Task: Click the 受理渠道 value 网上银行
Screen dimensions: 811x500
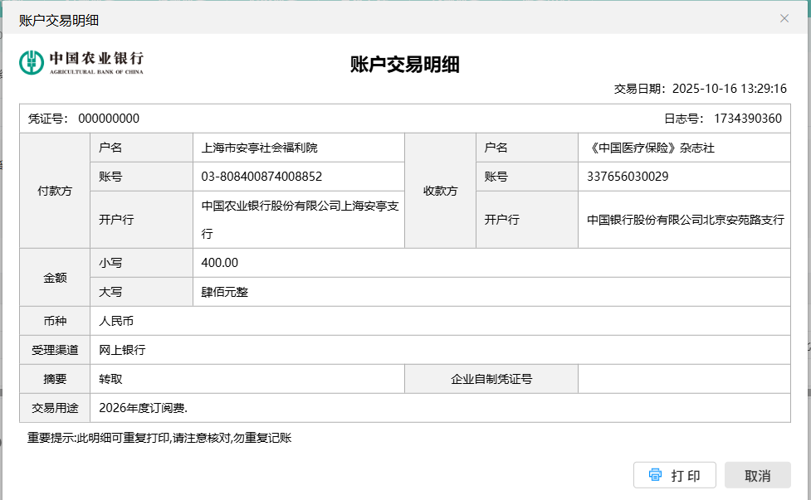Action: click(x=122, y=350)
